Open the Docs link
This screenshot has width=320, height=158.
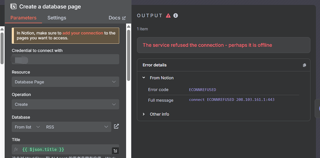pyautogui.click(x=114, y=18)
